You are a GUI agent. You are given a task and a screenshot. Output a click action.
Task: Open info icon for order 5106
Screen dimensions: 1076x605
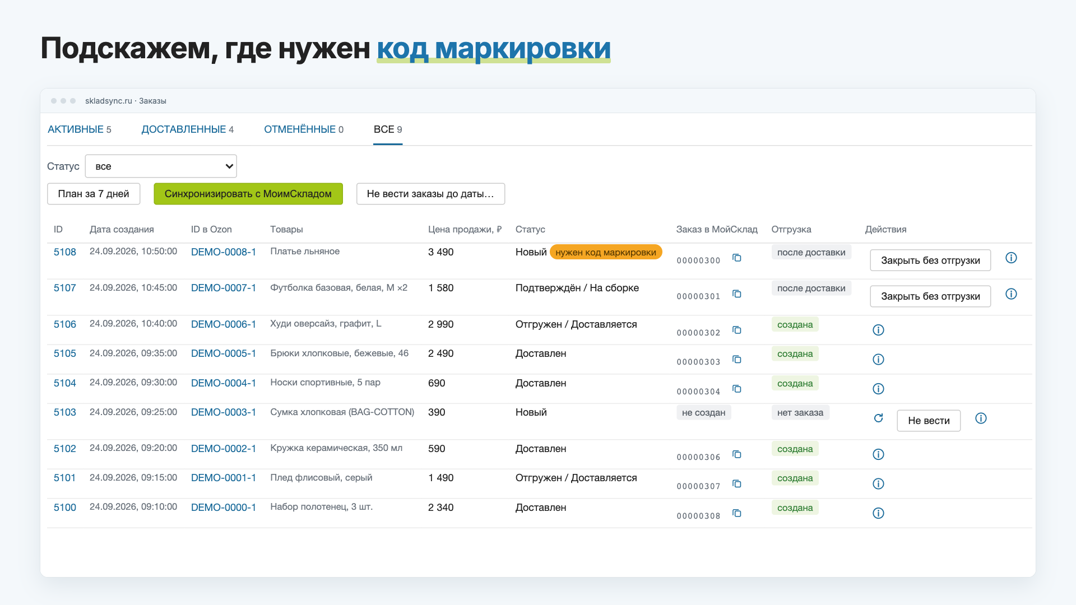point(878,330)
